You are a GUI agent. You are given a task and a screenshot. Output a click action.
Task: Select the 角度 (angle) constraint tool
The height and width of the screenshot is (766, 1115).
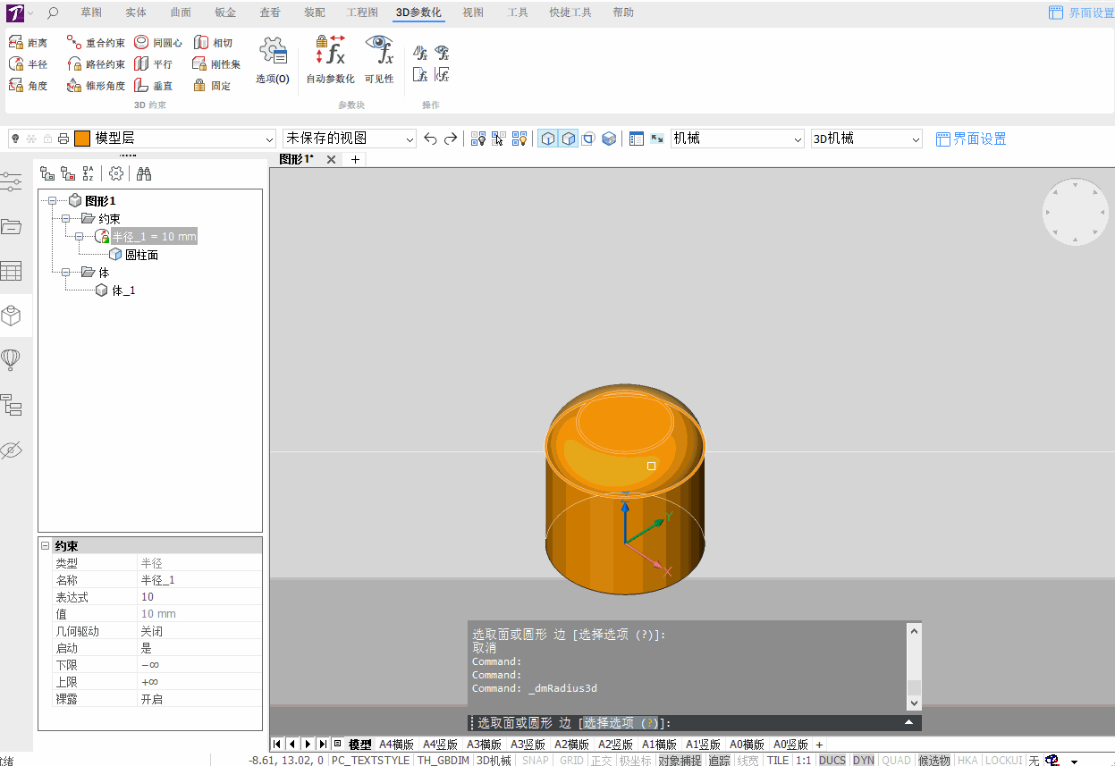click(28, 86)
